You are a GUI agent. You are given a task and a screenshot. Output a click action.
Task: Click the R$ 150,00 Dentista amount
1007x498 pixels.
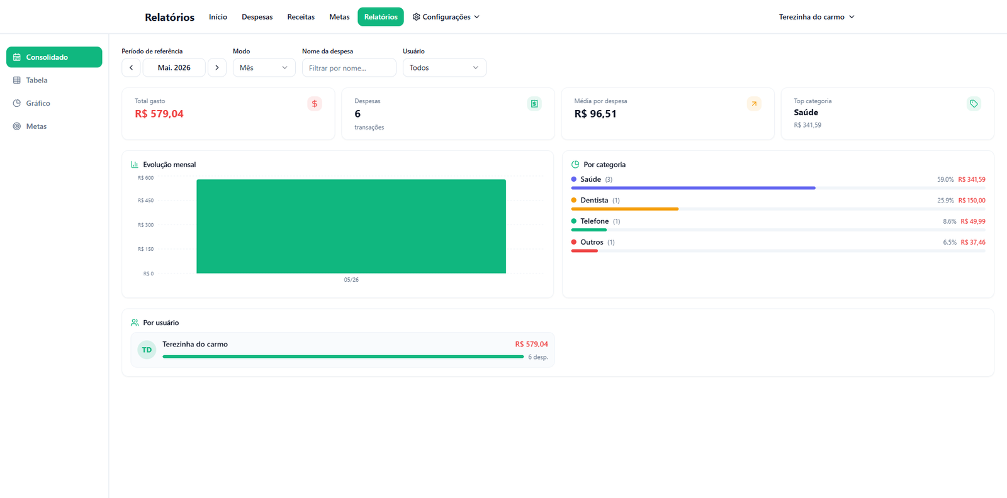972,201
